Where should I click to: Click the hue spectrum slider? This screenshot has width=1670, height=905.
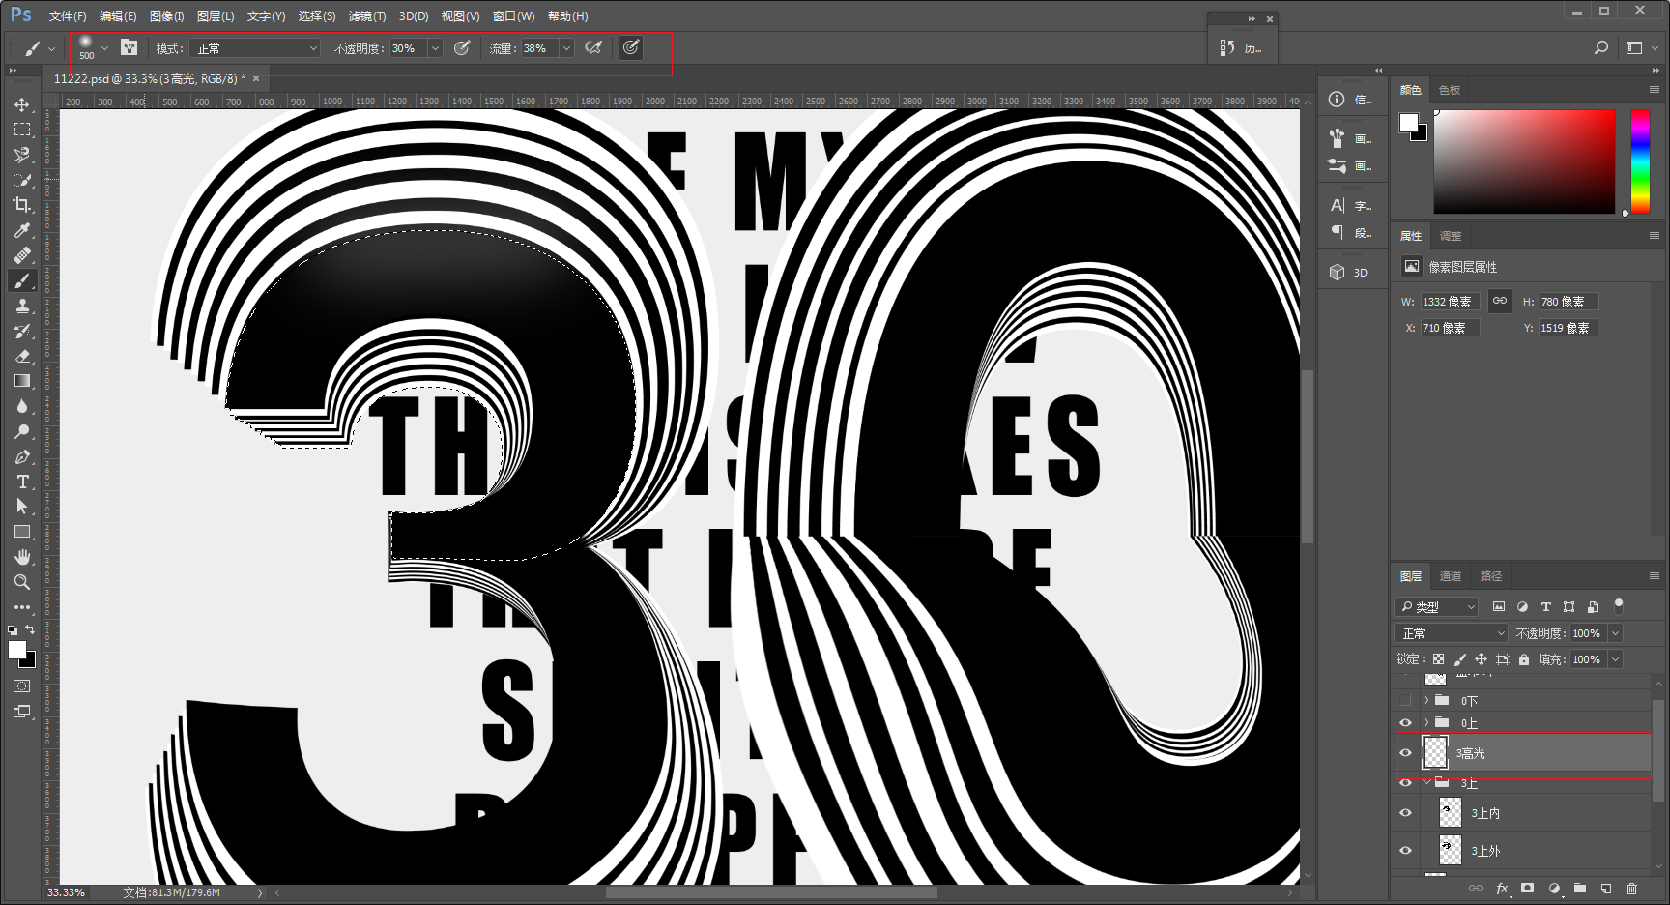pyautogui.click(x=1641, y=161)
